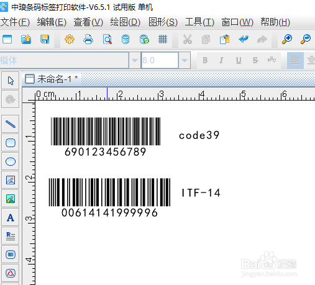Expand the font size dropdown arrow

tap(185, 60)
